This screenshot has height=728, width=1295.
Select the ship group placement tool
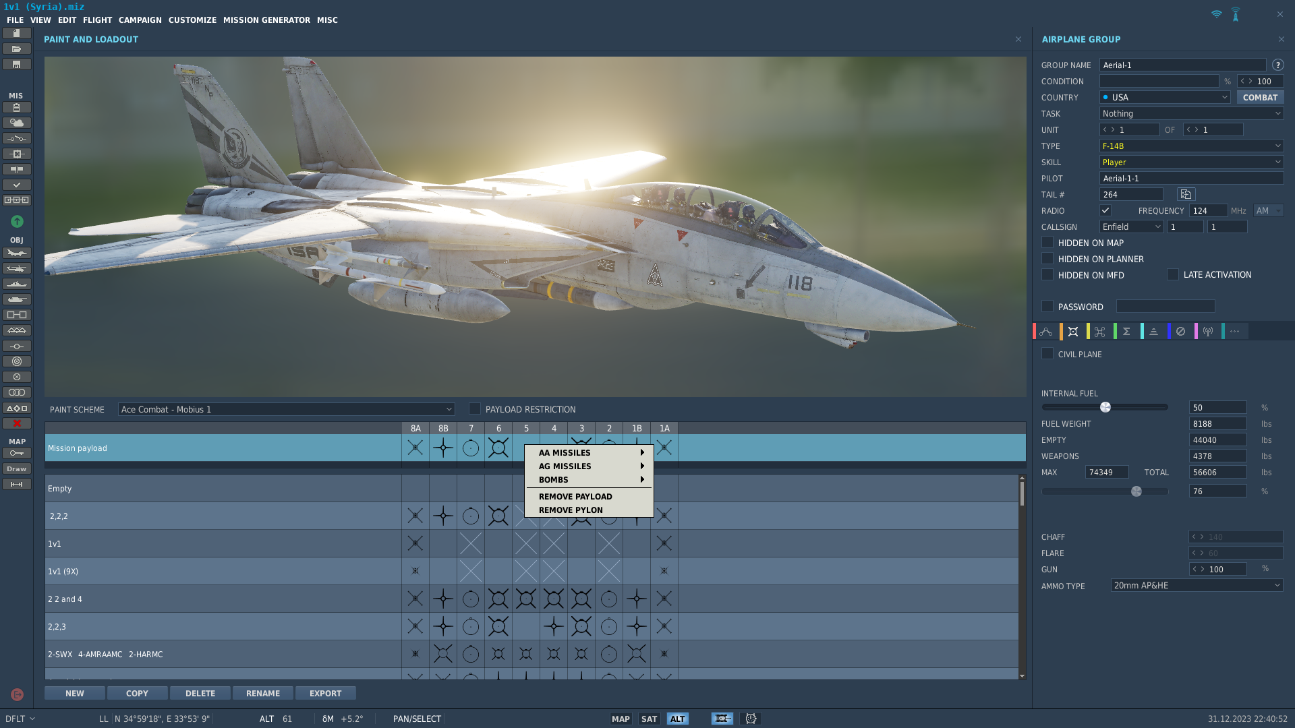tap(17, 284)
